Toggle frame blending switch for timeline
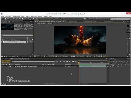The image size is (131, 98). point(67,62)
